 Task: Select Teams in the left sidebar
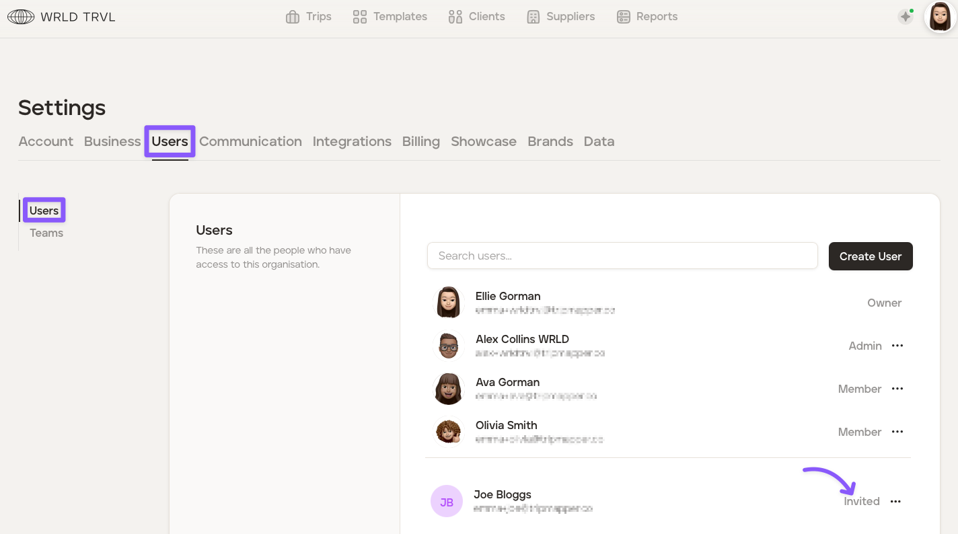(46, 233)
